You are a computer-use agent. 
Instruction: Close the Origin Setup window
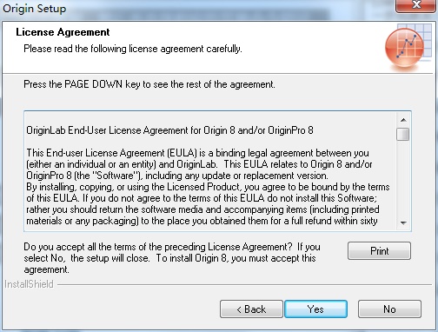[416, 5]
